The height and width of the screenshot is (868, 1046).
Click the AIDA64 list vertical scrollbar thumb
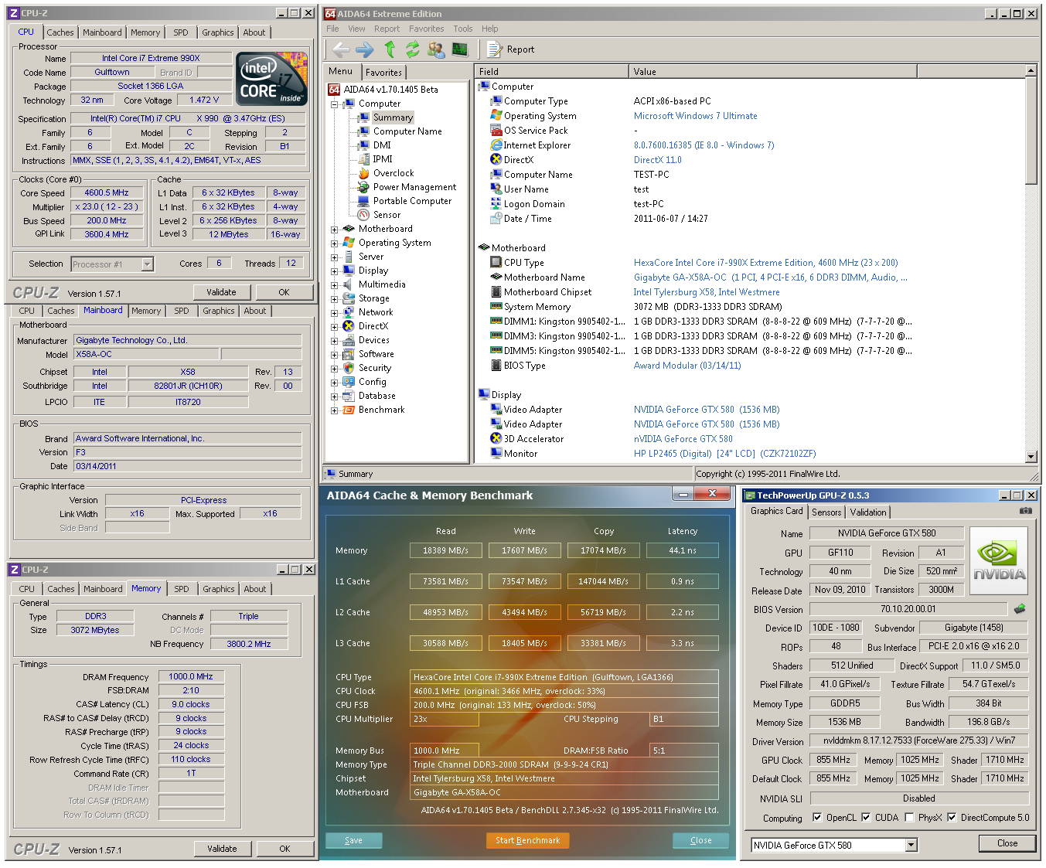[x=1031, y=131]
